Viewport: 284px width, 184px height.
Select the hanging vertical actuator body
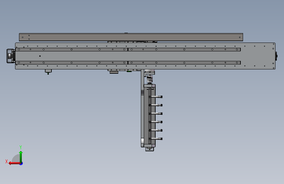pos(150,116)
